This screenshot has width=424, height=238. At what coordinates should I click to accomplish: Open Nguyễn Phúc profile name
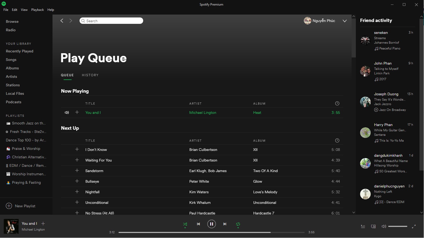click(324, 21)
